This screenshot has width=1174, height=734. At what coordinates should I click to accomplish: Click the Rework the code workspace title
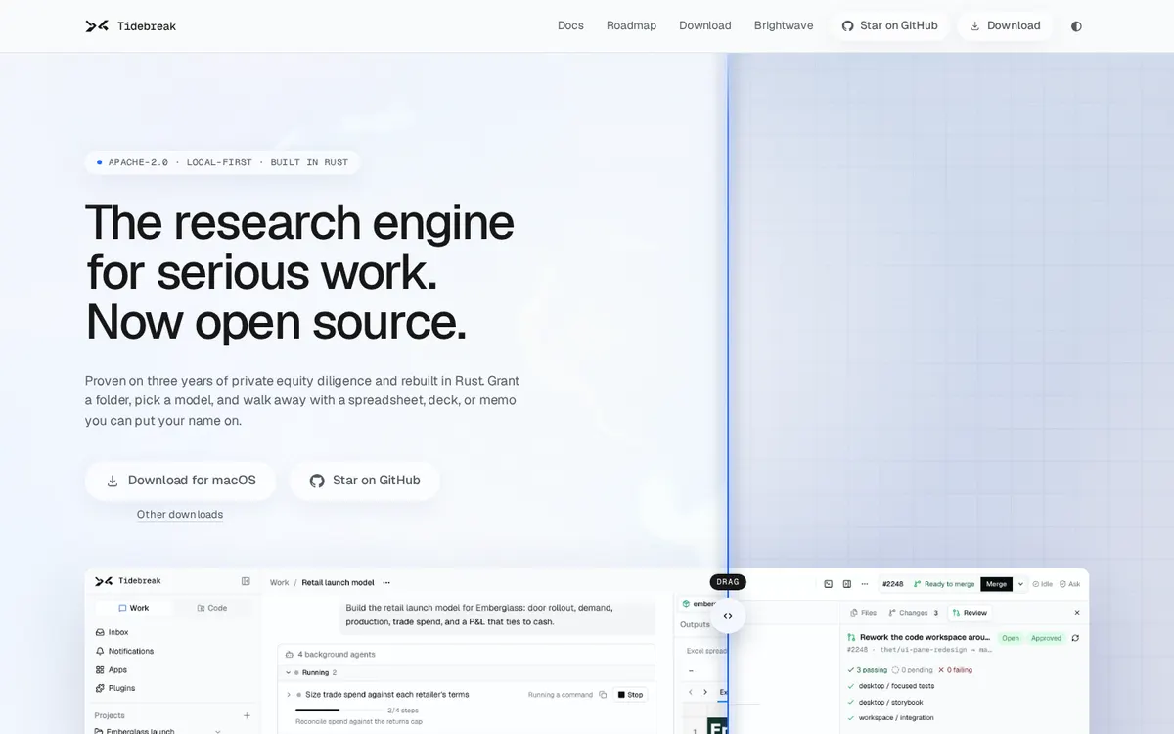(x=926, y=637)
